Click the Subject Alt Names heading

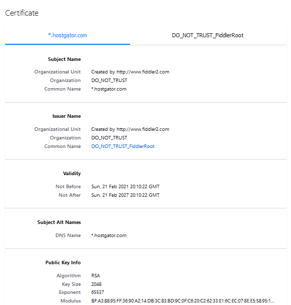(x=59, y=222)
